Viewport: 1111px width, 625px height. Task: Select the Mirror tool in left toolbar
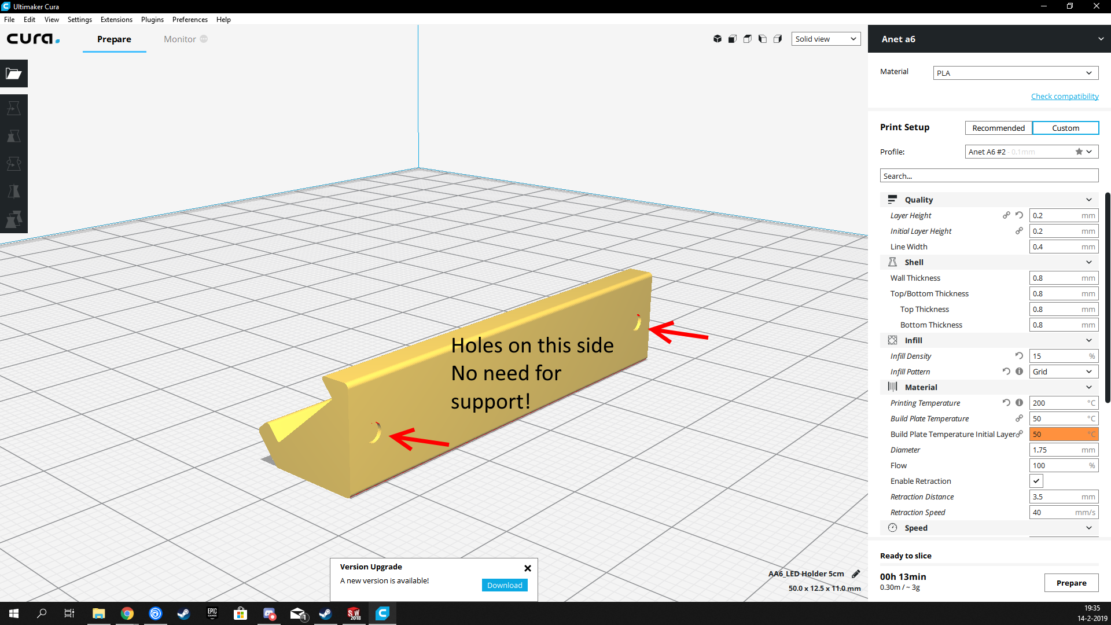(x=14, y=192)
